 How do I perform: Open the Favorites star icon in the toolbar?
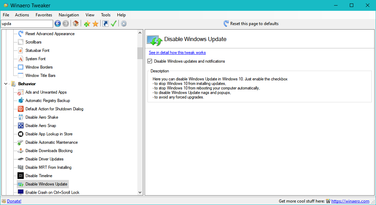coord(95,23)
